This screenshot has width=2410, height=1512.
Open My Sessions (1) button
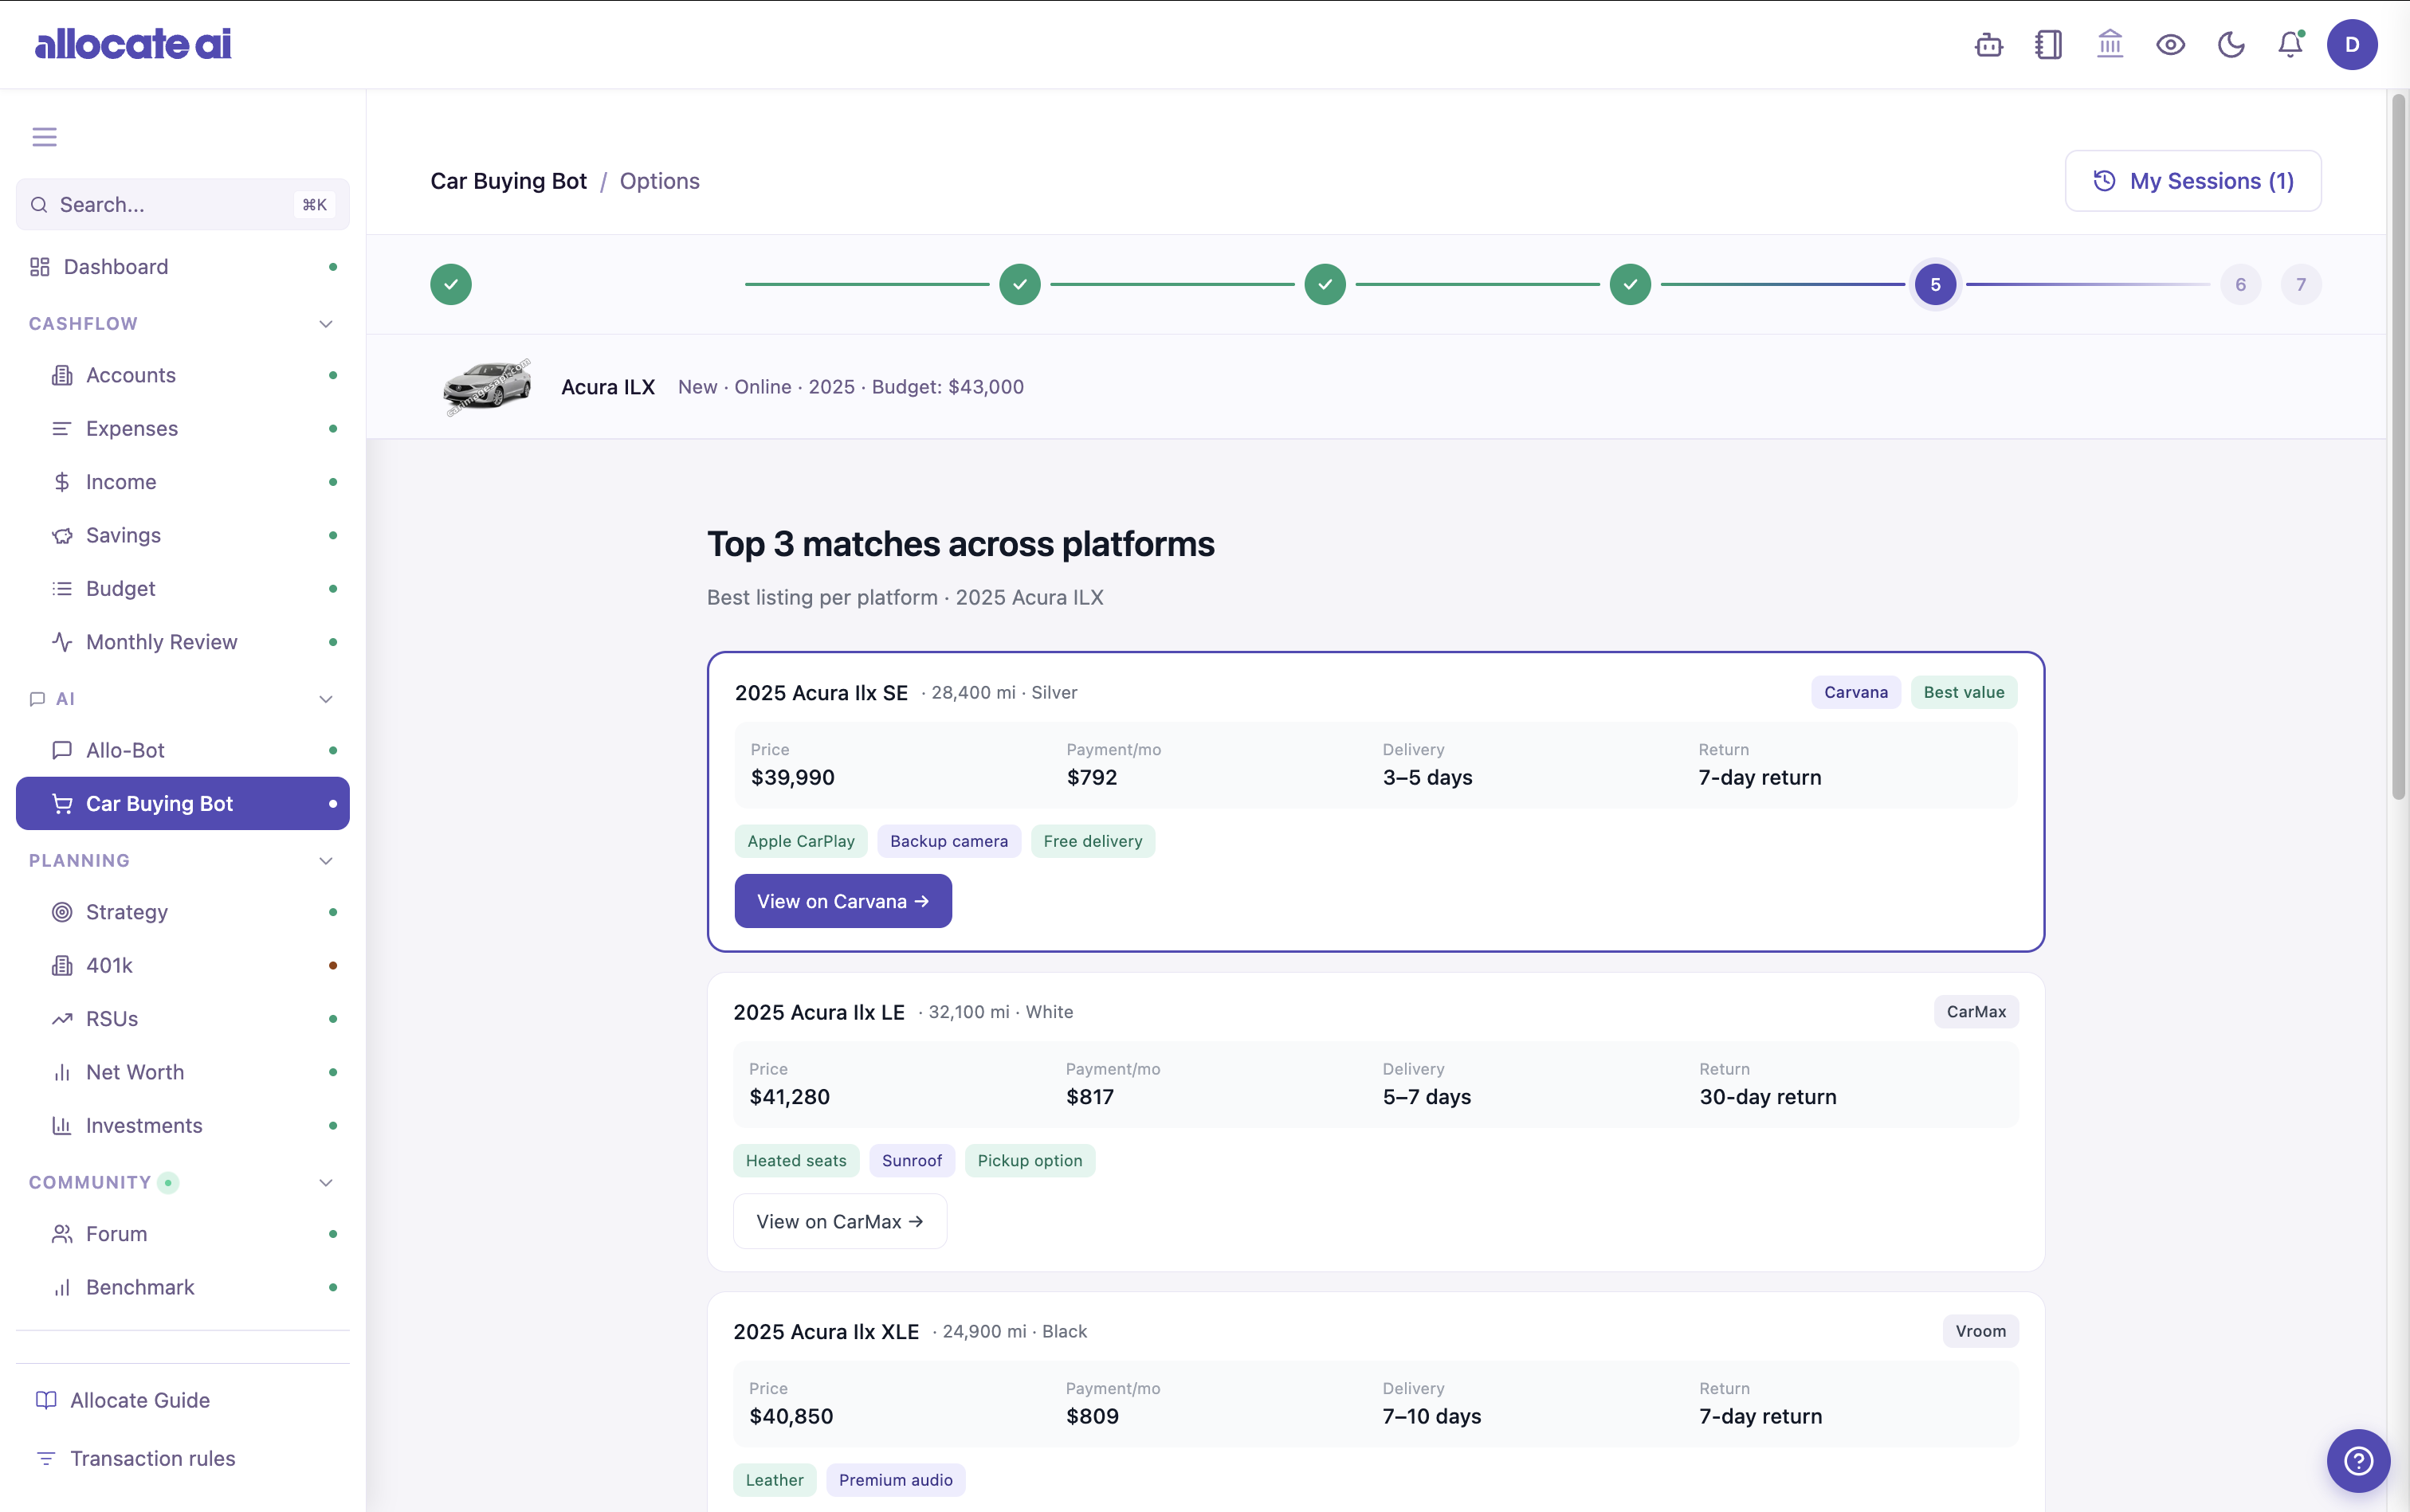[2193, 181]
